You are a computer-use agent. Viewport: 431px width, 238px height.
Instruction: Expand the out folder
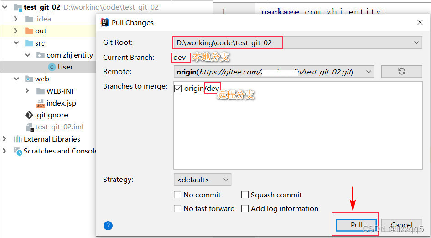16,31
